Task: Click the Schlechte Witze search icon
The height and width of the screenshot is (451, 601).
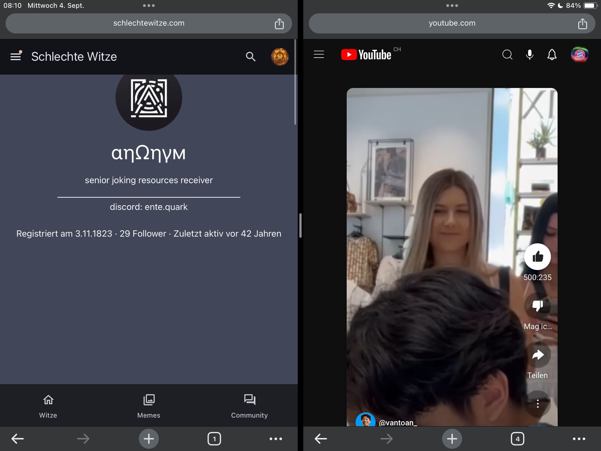Action: (x=250, y=57)
